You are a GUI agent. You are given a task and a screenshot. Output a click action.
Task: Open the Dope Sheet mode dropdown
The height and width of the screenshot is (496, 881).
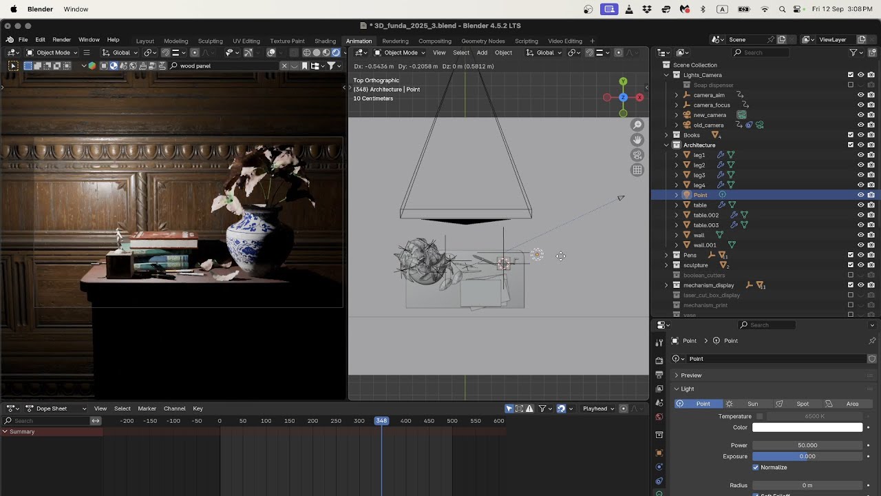point(56,409)
